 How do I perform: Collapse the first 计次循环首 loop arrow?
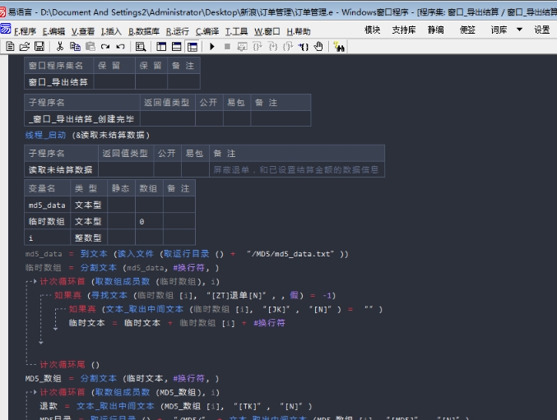[x=35, y=281]
